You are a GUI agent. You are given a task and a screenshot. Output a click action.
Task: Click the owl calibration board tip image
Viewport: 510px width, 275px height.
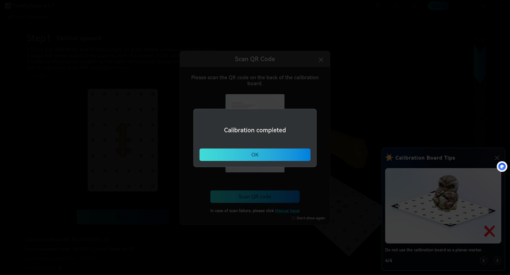443,205
